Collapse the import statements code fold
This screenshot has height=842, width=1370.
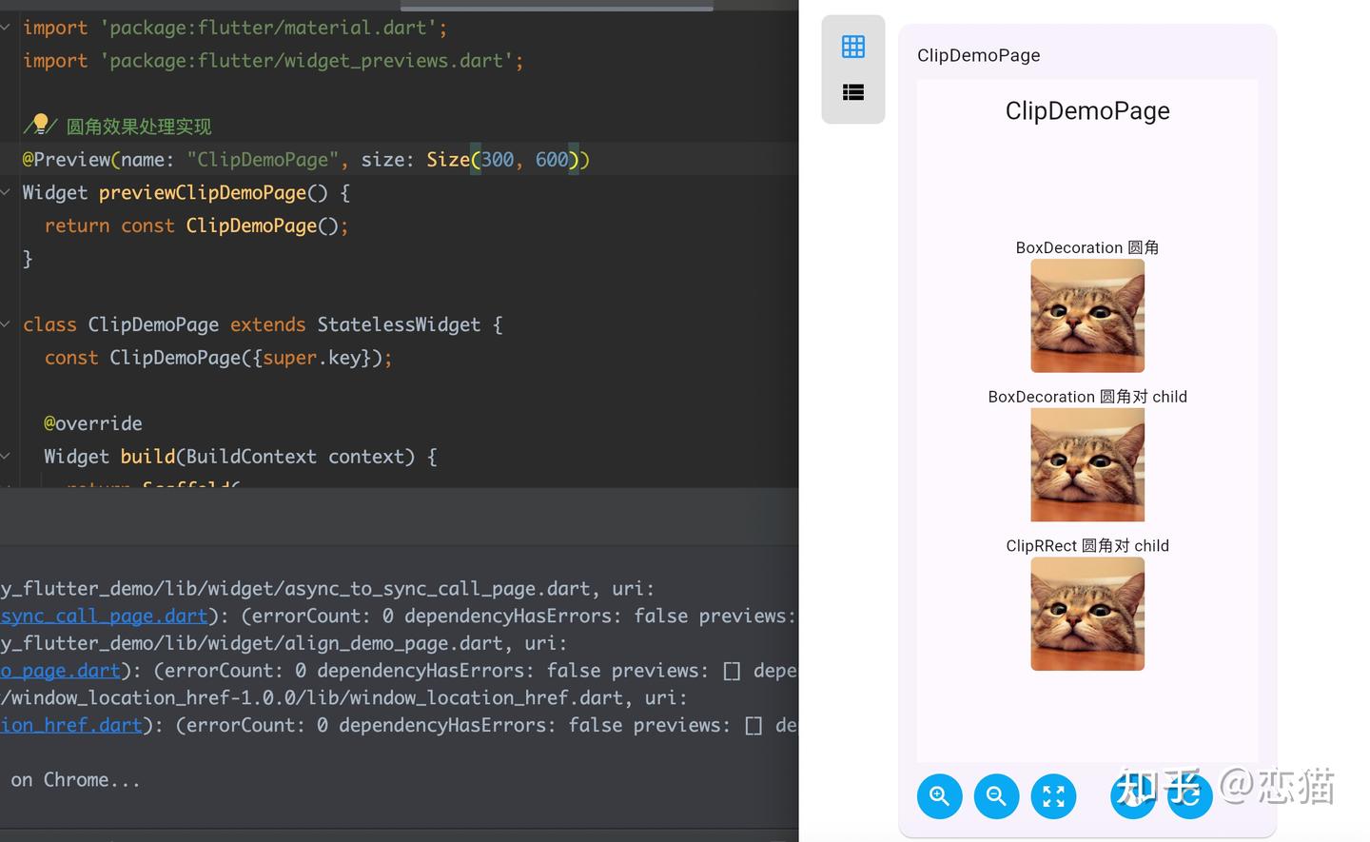(x=6, y=28)
